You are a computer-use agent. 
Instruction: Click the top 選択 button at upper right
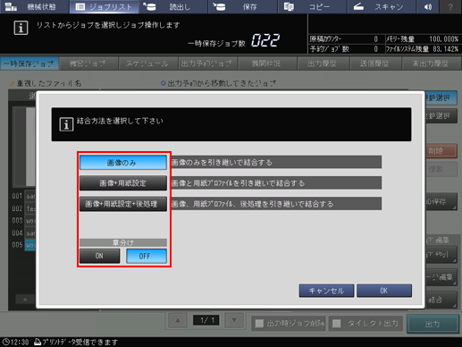pos(441,97)
